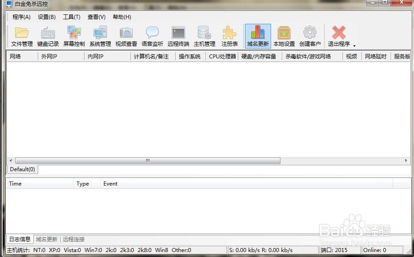Open the 程序(A) menu
The image size is (414, 257).
point(22,17)
